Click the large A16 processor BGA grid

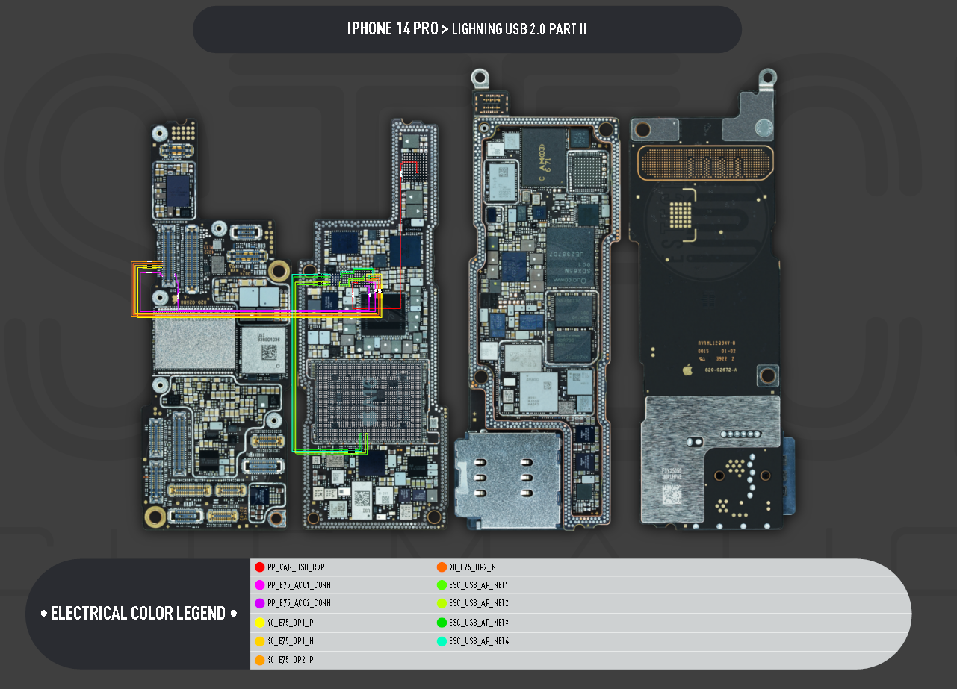(x=368, y=402)
